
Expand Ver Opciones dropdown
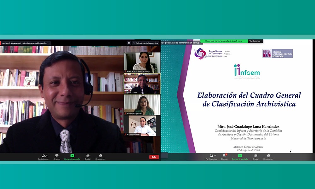coord(255,41)
